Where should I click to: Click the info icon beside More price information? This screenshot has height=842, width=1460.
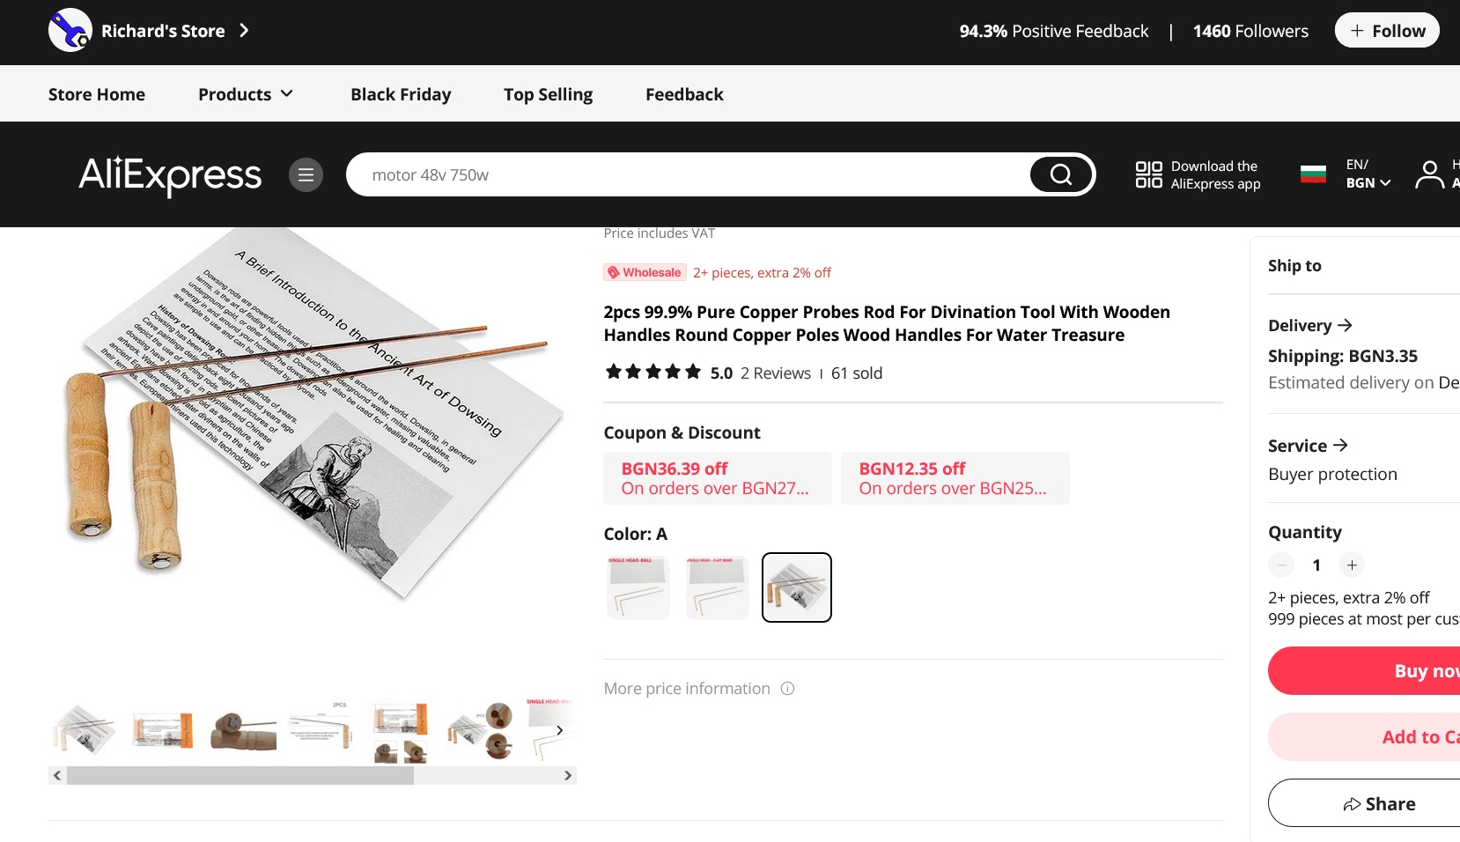(787, 689)
